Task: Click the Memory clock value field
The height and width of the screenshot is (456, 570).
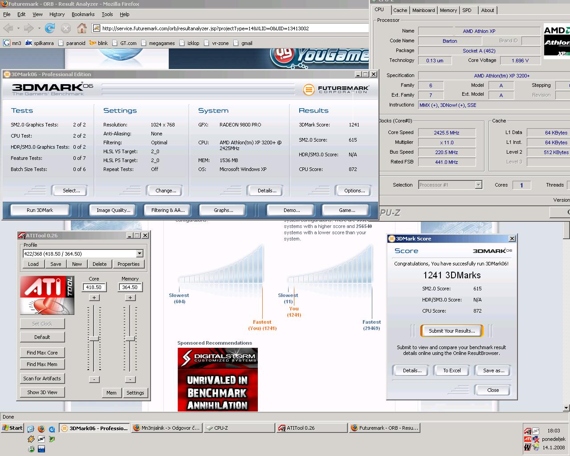Action: (x=130, y=287)
